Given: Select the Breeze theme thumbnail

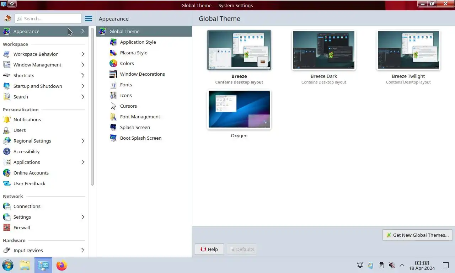Looking at the screenshot, I should click(239, 50).
